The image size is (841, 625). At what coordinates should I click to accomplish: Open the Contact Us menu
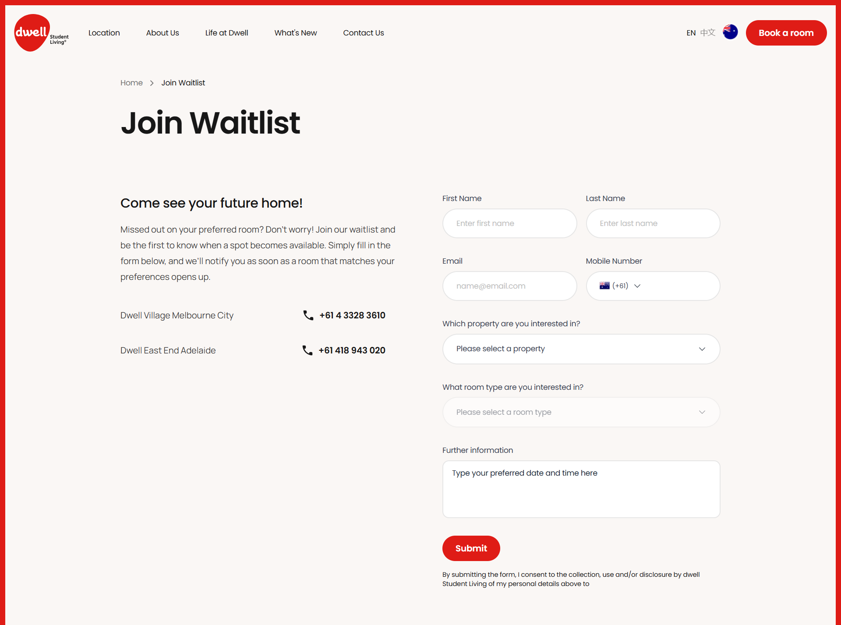[364, 32]
